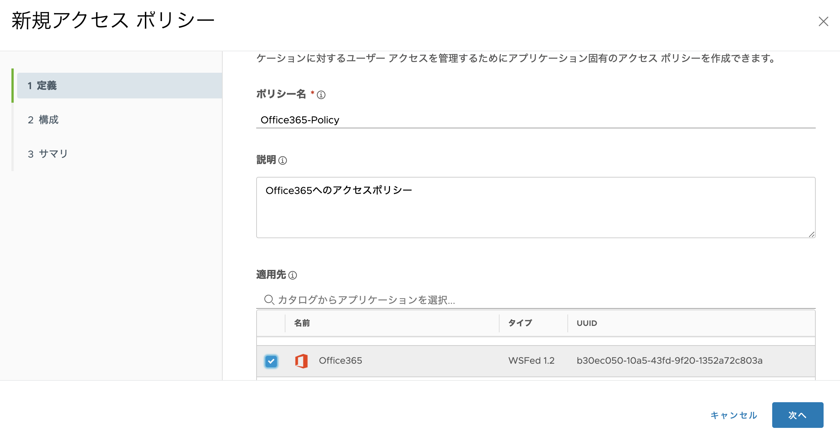
Task: Open info icon next to 説明
Action: click(283, 160)
